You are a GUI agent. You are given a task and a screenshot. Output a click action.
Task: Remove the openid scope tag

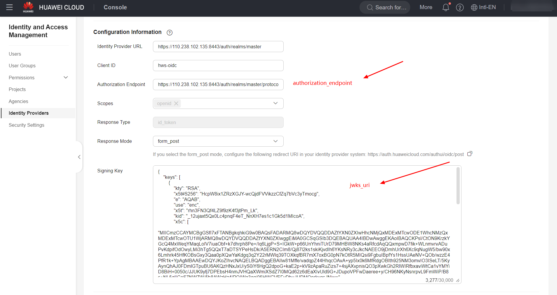click(176, 103)
